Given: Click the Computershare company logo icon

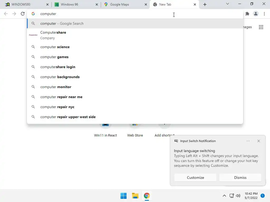Looking at the screenshot, I should [33, 35].
